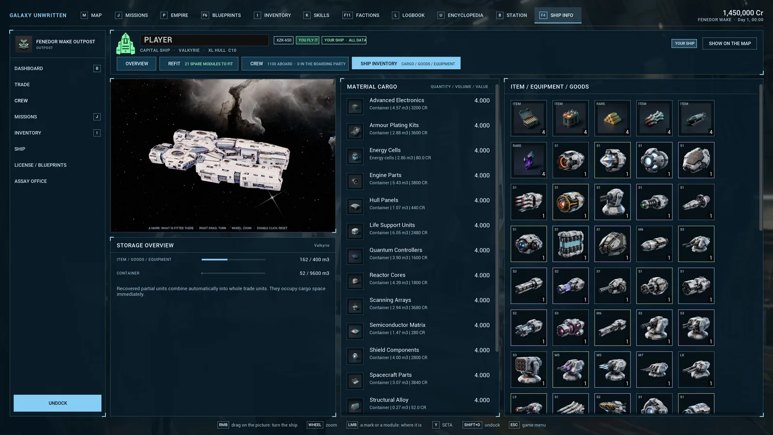This screenshot has height=435, width=773.
Task: Click the Fenedor Wake Outpost emblem
Action: click(24, 44)
